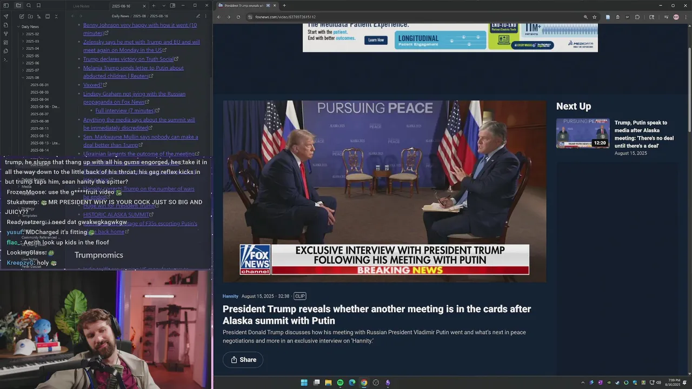This screenshot has height=389, width=692.
Task: Expand the 2025-03 folder
Action: click(31, 41)
